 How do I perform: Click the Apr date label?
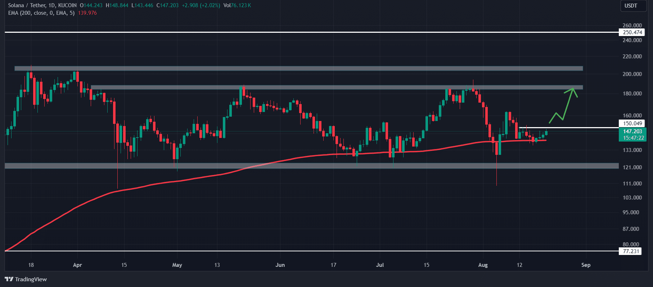pyautogui.click(x=77, y=265)
